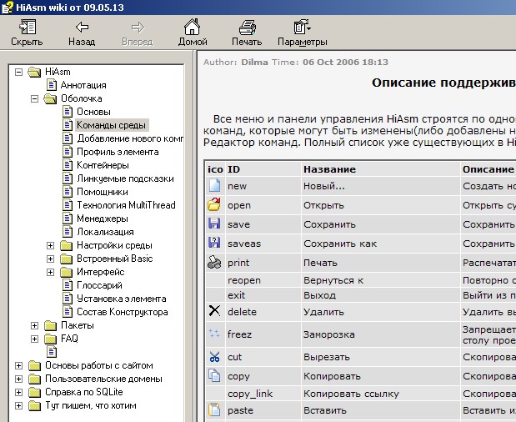Viewport: 516px width, 422px height.
Task: Click the Скрыть toolbar icon
Action: coord(27,28)
